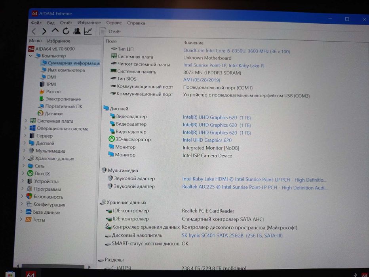
Task: Expand the Хранение данных tree node in the sidebar
Action: [x=23, y=158]
